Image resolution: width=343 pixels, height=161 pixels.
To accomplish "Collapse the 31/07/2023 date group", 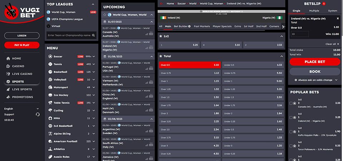I will (151, 22).
